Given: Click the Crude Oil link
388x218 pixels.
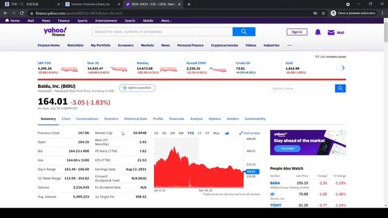Looking at the screenshot, I should [x=242, y=63].
